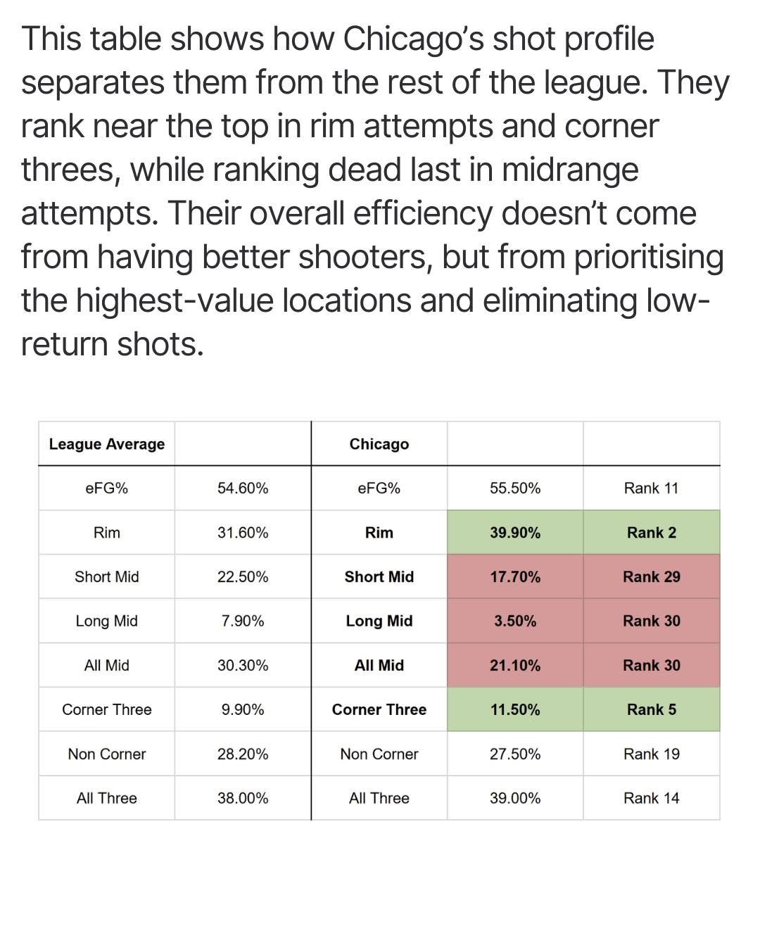760x950 pixels.
Task: Select the green Rank 2 cell
Action: coord(652,533)
